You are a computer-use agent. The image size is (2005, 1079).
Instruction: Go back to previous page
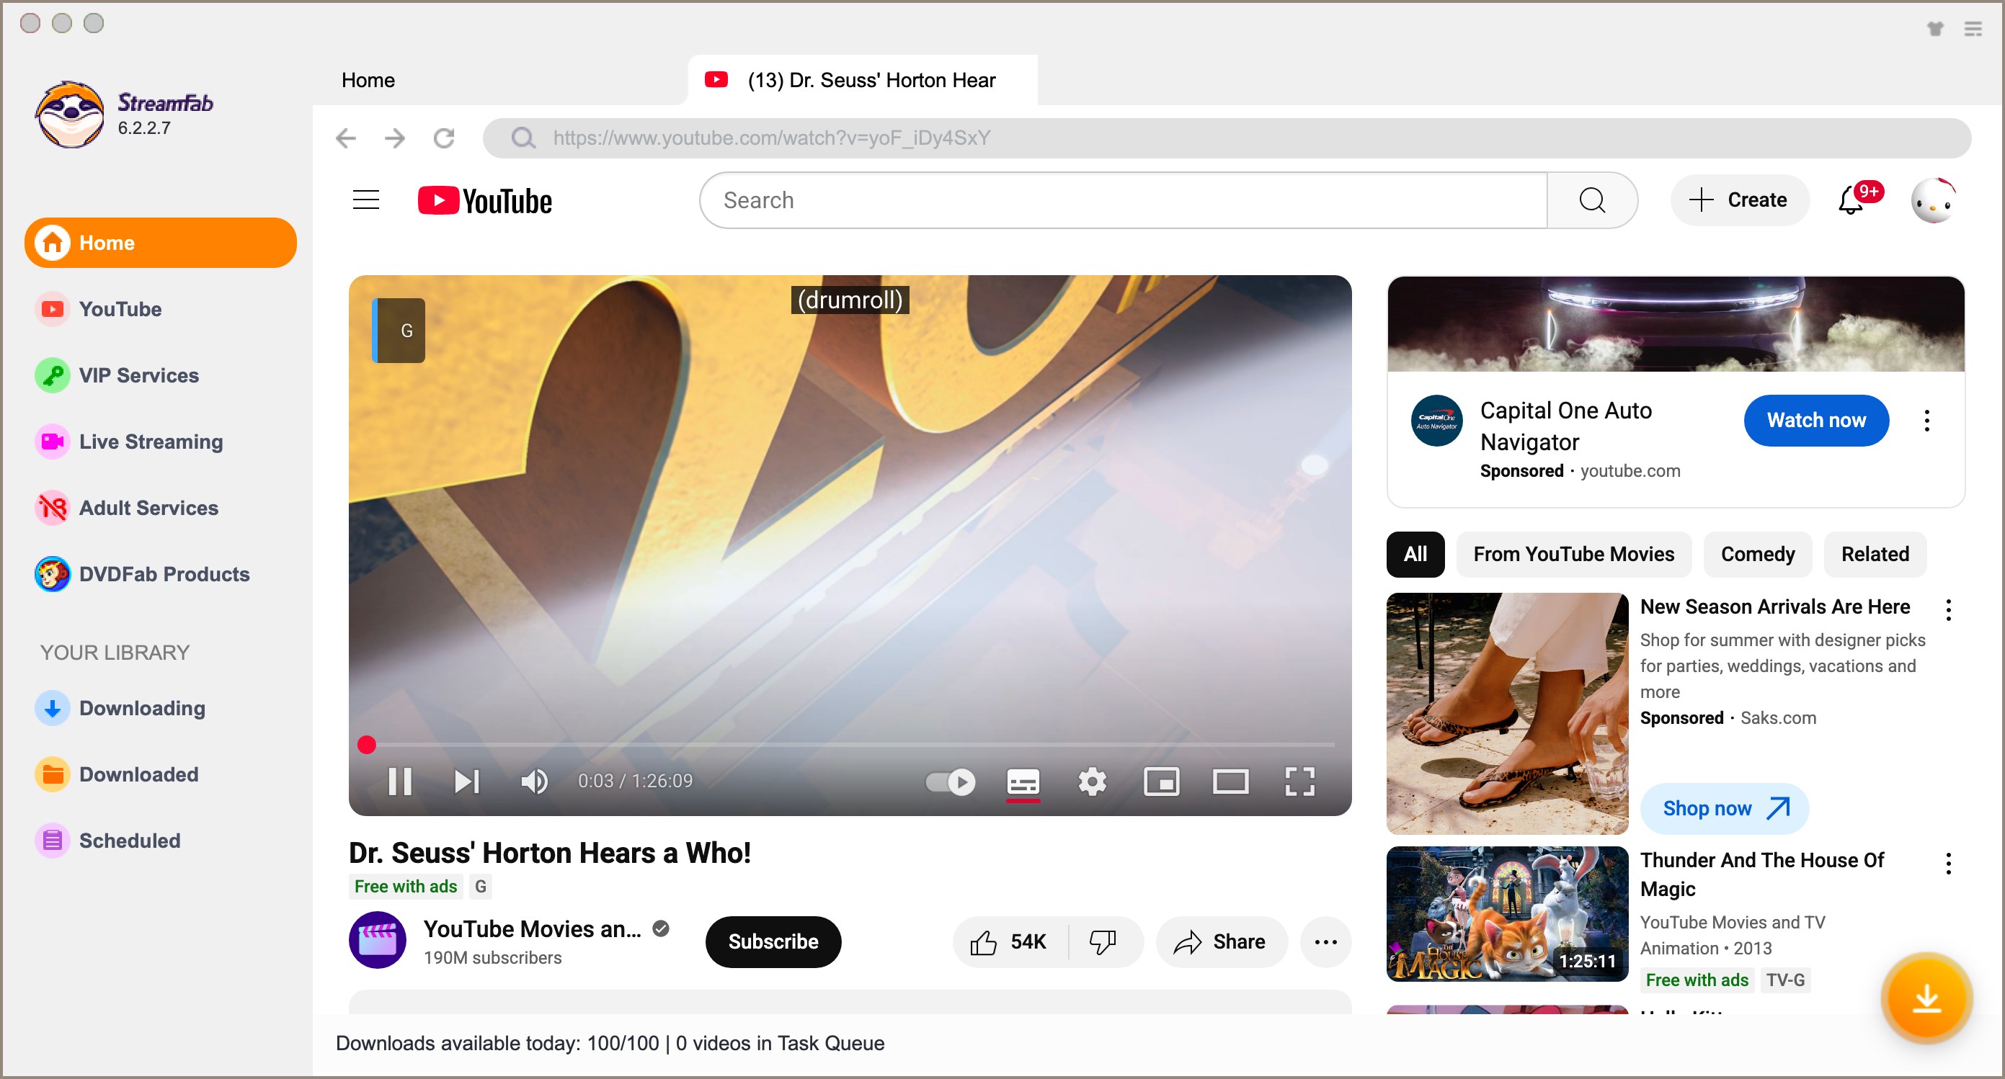click(346, 138)
